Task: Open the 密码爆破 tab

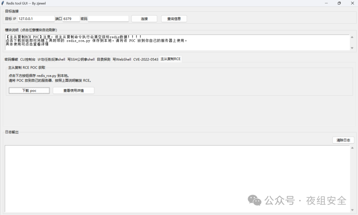Action: point(11,60)
